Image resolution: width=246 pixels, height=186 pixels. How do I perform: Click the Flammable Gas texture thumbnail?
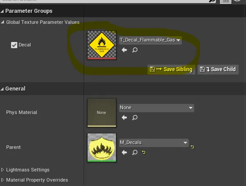point(102,45)
